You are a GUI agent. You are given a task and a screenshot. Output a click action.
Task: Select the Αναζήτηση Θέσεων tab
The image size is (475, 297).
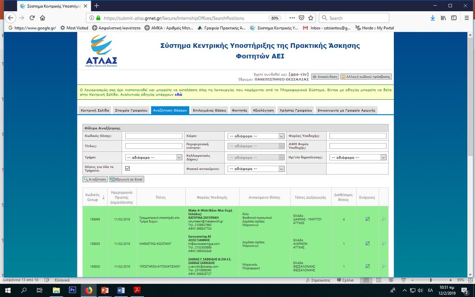tap(170, 110)
